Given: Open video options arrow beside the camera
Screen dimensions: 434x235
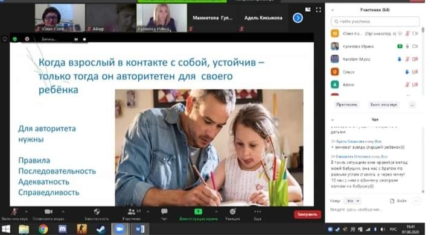Looking at the screenshot, I should 63,212.
